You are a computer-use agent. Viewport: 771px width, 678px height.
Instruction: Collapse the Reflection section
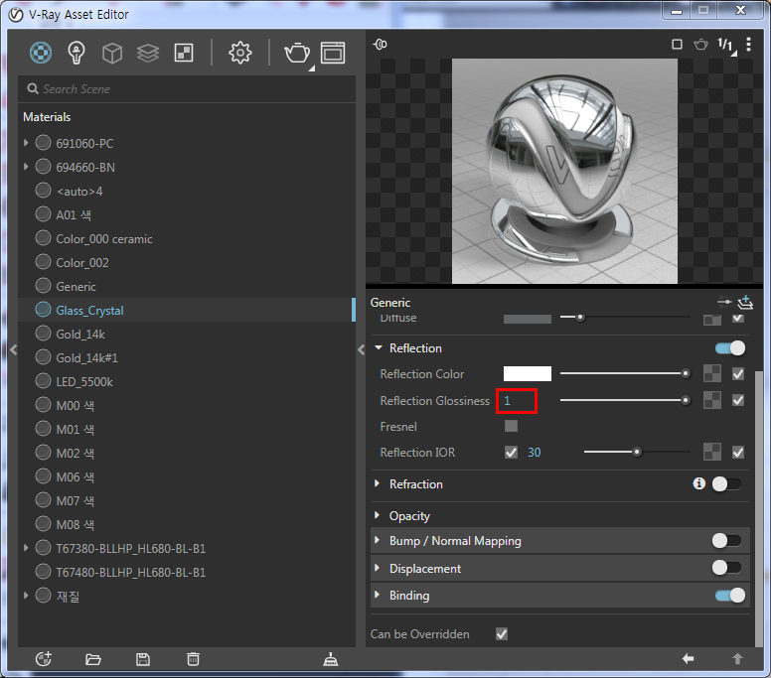[379, 347]
